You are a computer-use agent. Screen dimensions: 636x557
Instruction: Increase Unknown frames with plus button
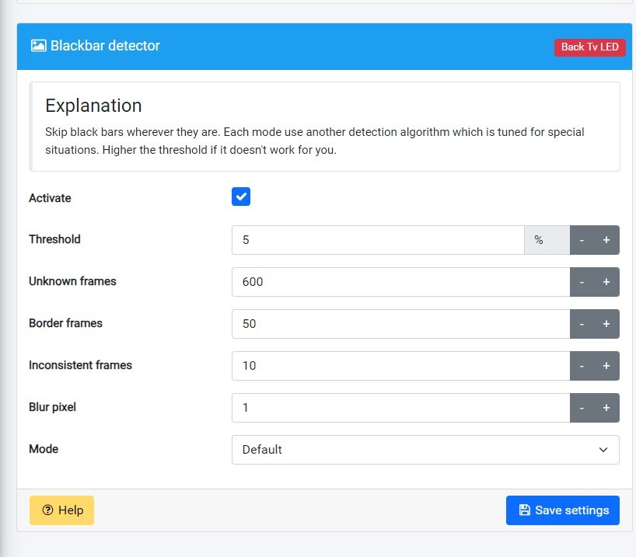pos(606,282)
